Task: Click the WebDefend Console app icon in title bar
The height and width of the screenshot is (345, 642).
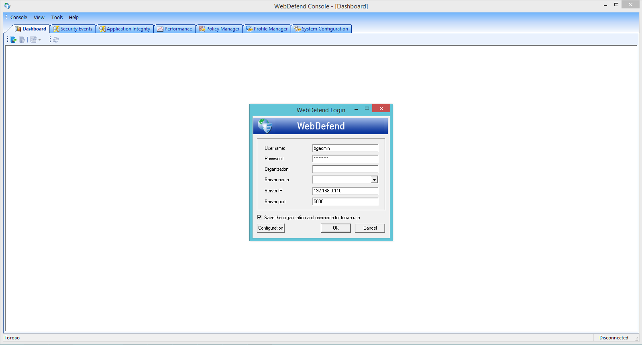Action: [x=7, y=6]
